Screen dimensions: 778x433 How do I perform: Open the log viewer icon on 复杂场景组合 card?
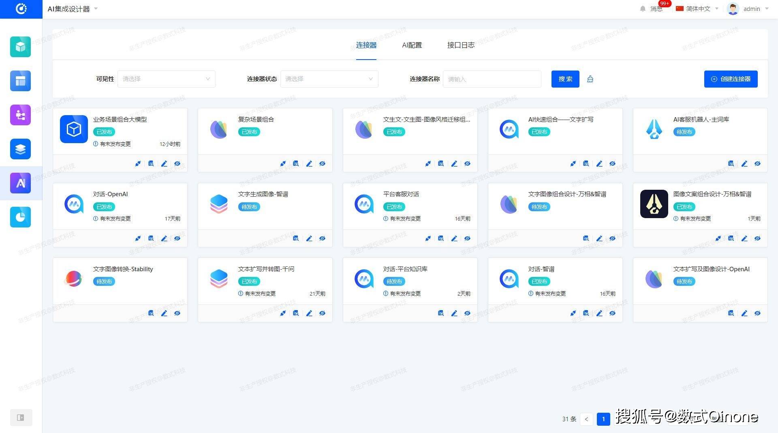[296, 163]
